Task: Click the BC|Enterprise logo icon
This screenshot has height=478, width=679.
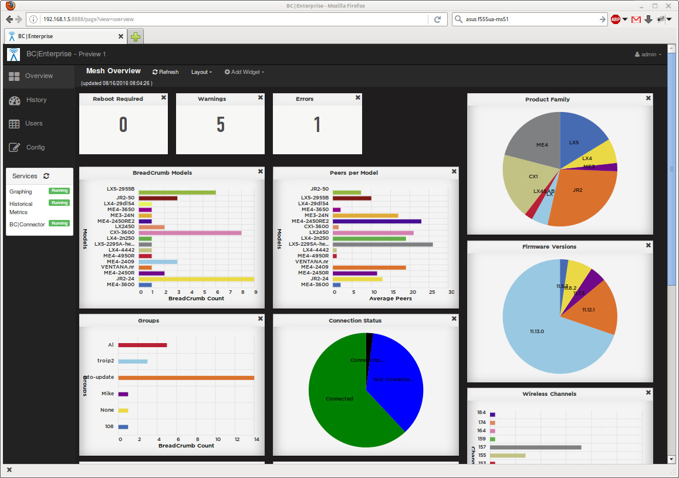Action: click(13, 55)
